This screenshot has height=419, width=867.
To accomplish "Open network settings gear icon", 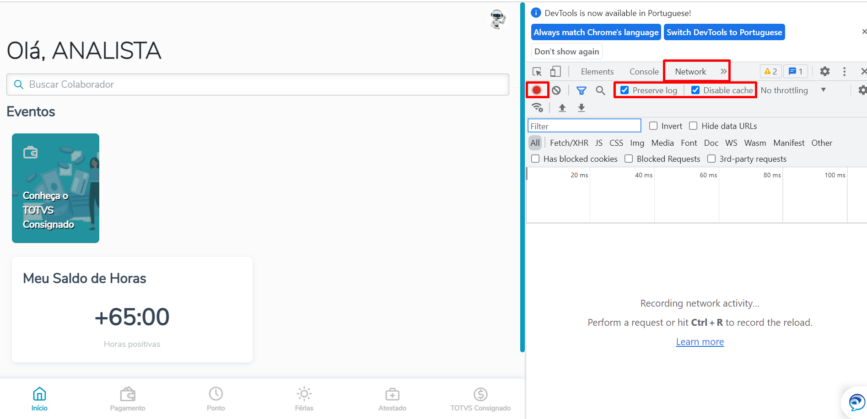I will point(862,90).
